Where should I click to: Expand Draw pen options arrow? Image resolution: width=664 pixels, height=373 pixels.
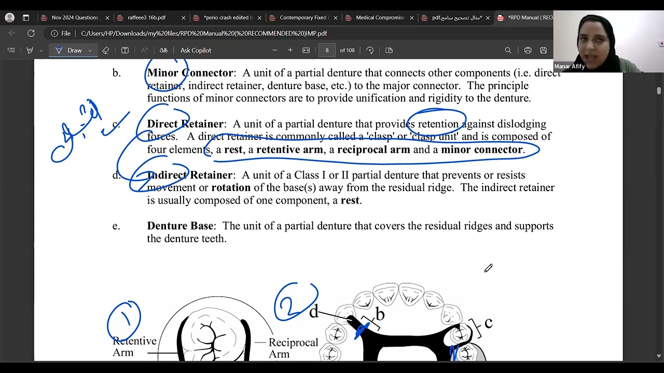point(90,50)
